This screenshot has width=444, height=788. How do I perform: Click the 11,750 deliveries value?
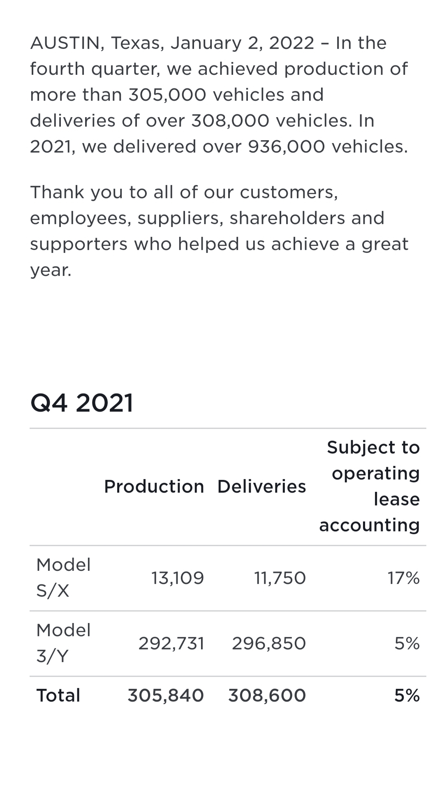(x=280, y=578)
